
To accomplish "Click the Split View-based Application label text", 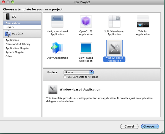I will 114,33.
